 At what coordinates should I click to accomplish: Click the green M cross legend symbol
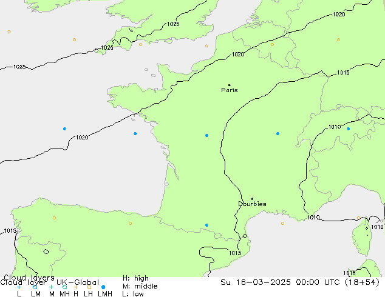pyautogui.click(x=51, y=287)
